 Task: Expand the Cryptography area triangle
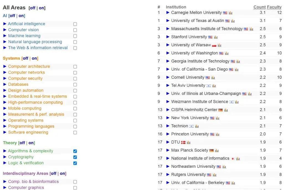(5, 157)
